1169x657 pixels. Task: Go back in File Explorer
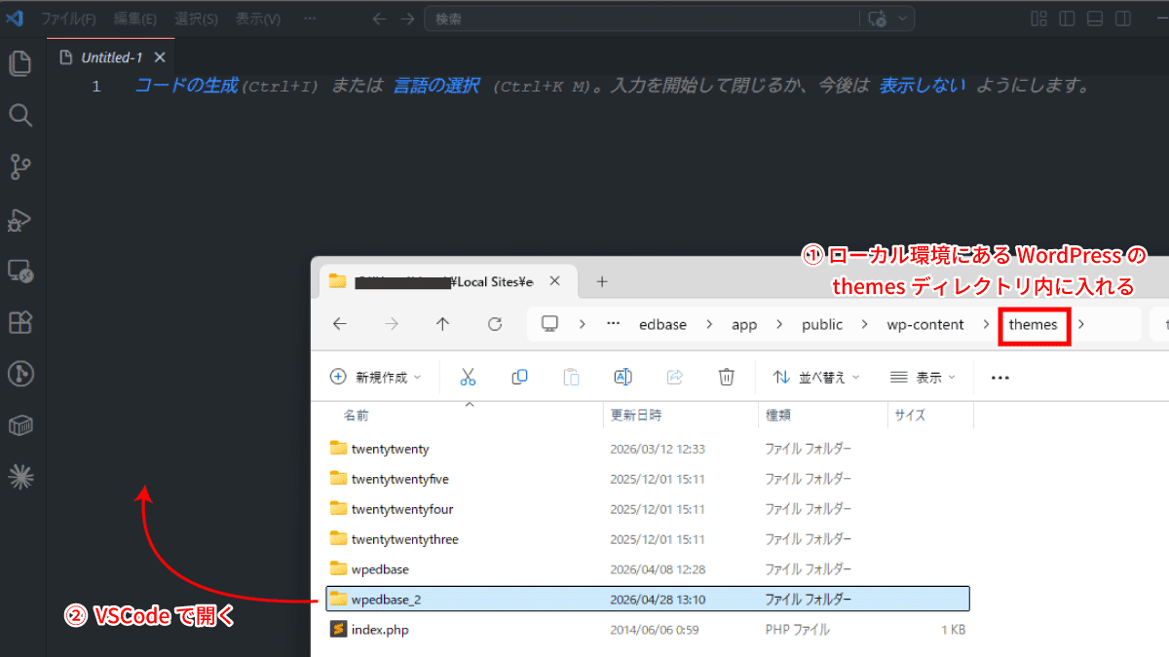coord(339,324)
